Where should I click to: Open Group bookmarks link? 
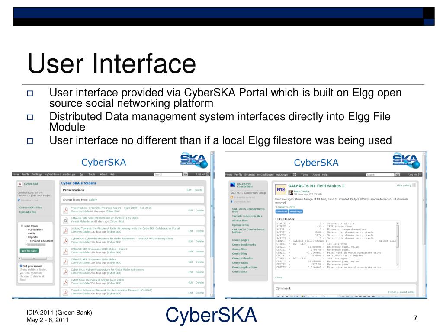coord(244,245)
